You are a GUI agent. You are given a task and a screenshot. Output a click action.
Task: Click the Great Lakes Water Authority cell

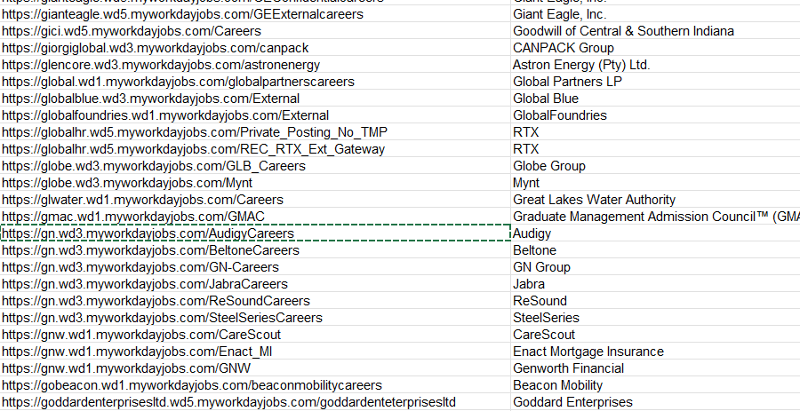click(x=655, y=200)
